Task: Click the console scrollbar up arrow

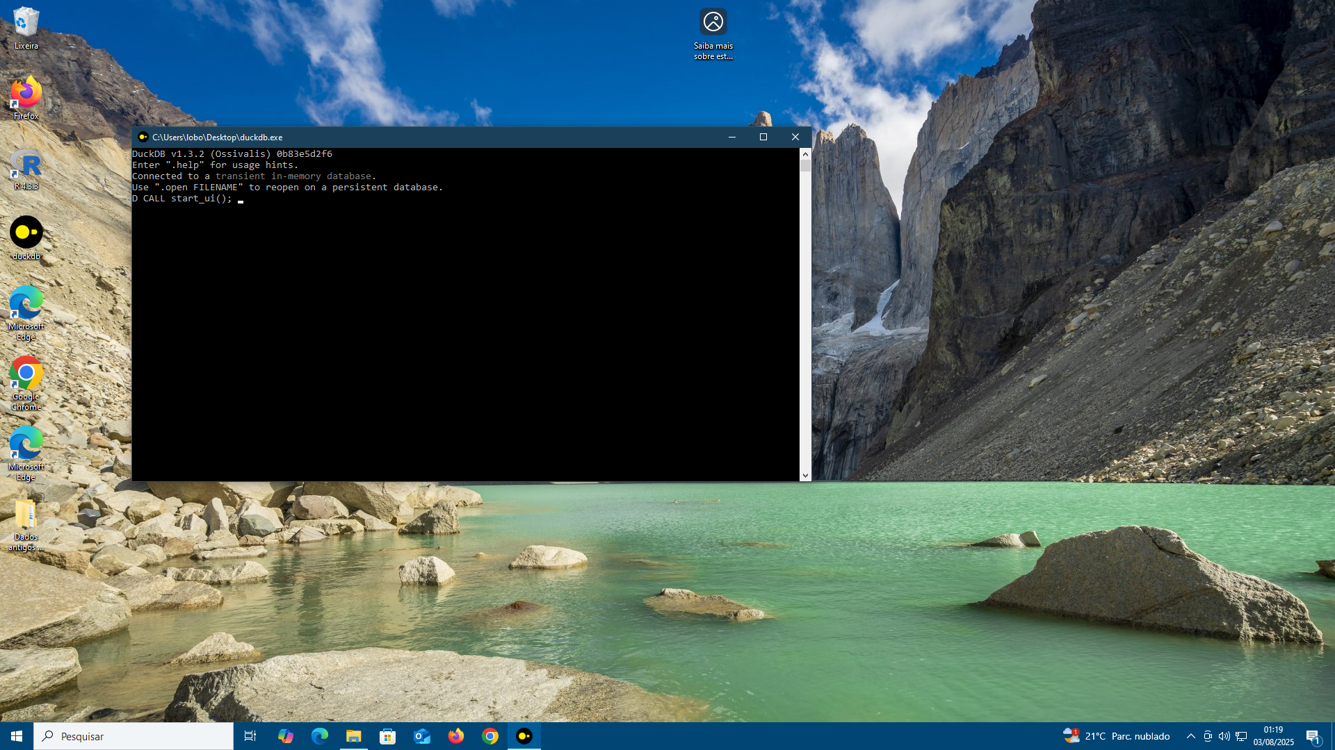Action: pyautogui.click(x=805, y=154)
